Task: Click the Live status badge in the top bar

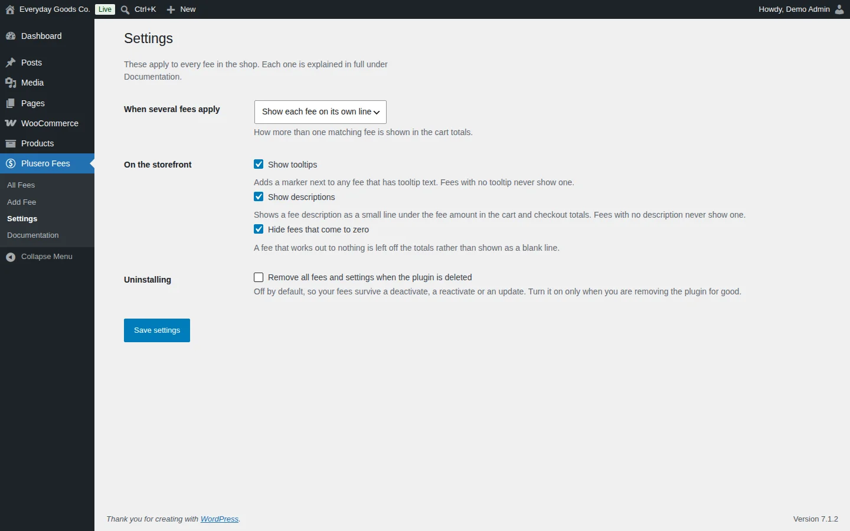Action: pyautogui.click(x=105, y=9)
